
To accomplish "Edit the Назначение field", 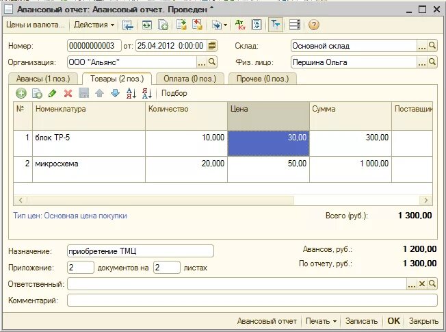I will click(140, 251).
